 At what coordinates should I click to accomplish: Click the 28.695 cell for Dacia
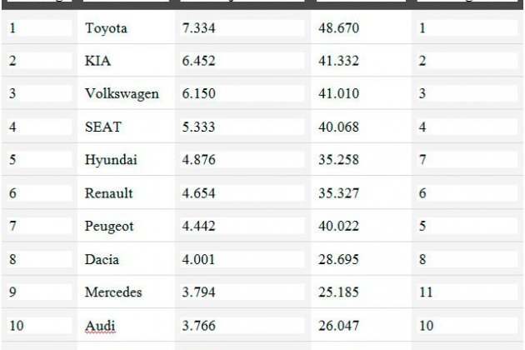pos(338,259)
